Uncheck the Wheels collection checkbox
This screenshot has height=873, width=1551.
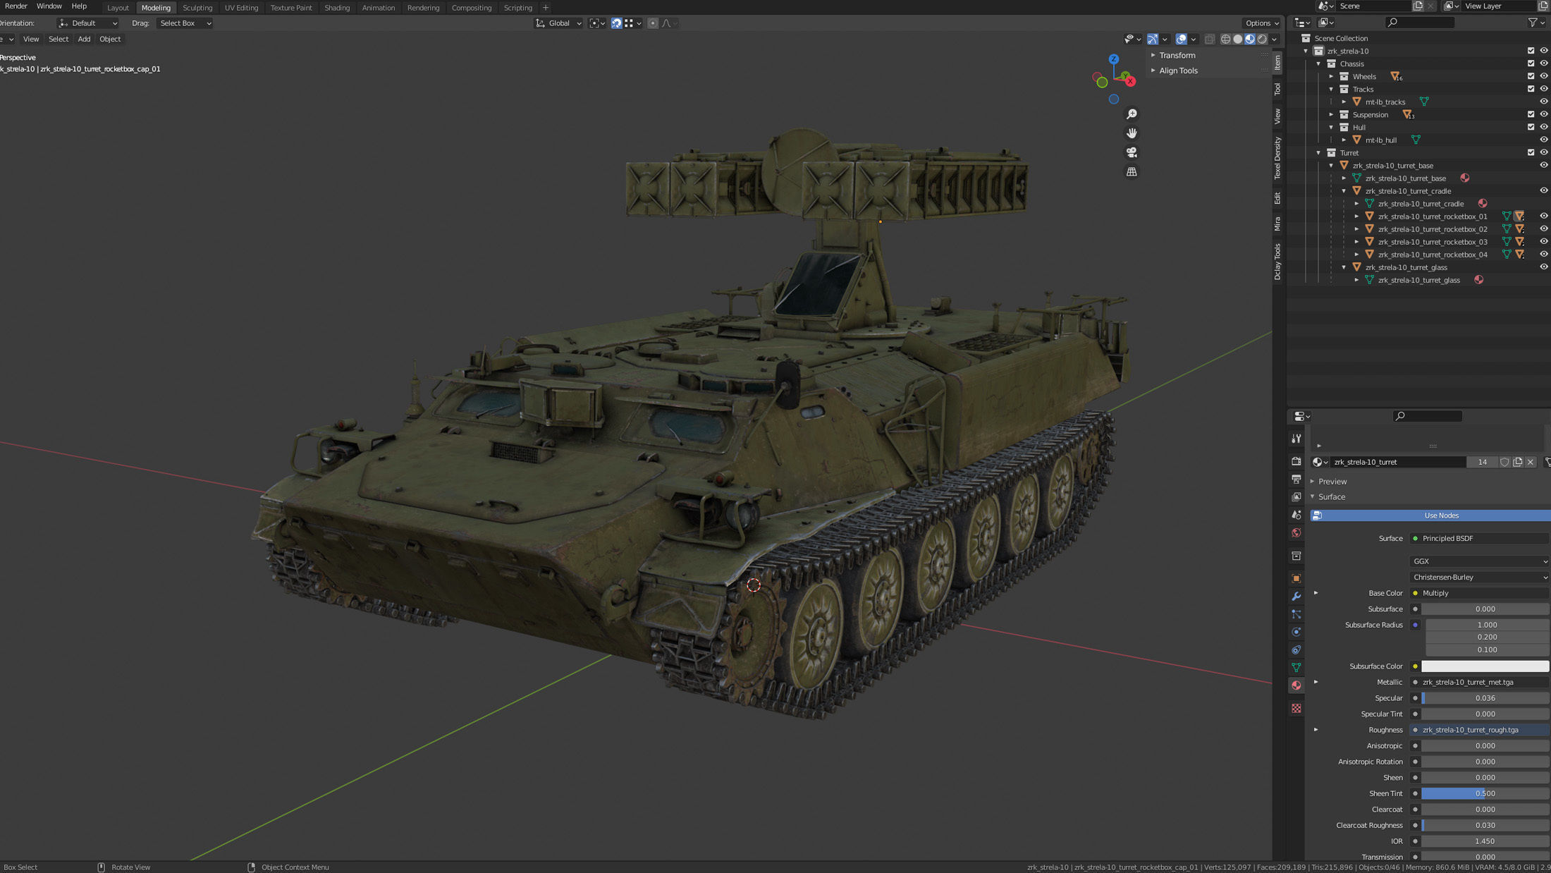pos(1531,76)
